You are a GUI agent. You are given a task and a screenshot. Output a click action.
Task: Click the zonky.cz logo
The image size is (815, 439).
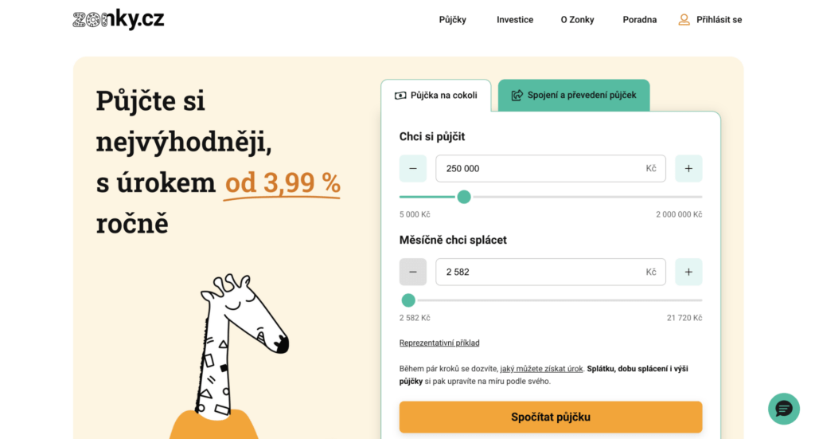point(118,20)
